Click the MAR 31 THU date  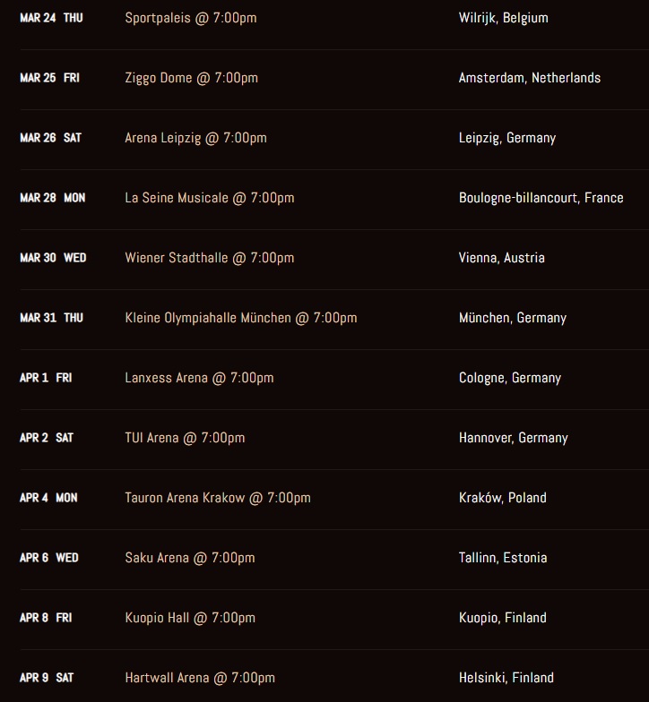pos(51,318)
